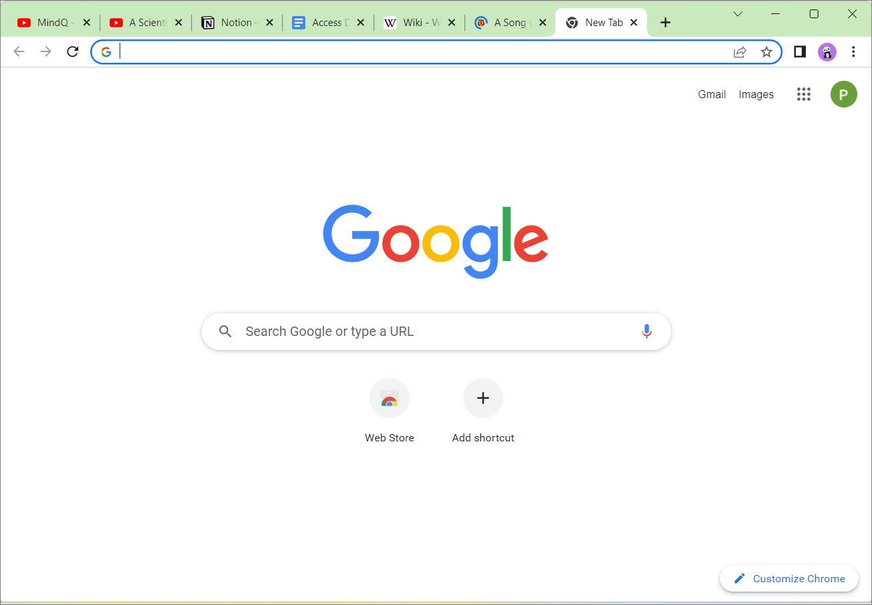This screenshot has height=605, width=872.
Task: Close the New Tab tab
Action: (x=634, y=23)
